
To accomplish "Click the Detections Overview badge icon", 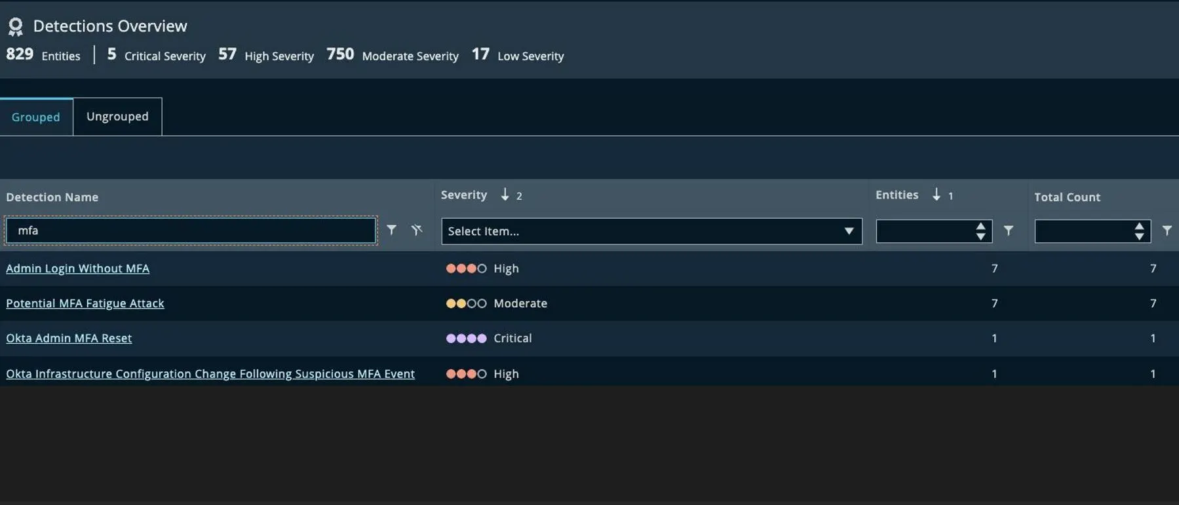I will point(15,26).
